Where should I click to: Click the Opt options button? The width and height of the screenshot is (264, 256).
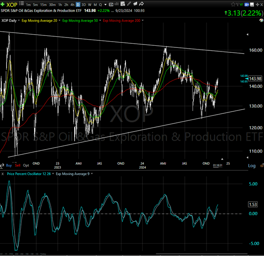(x=26, y=165)
